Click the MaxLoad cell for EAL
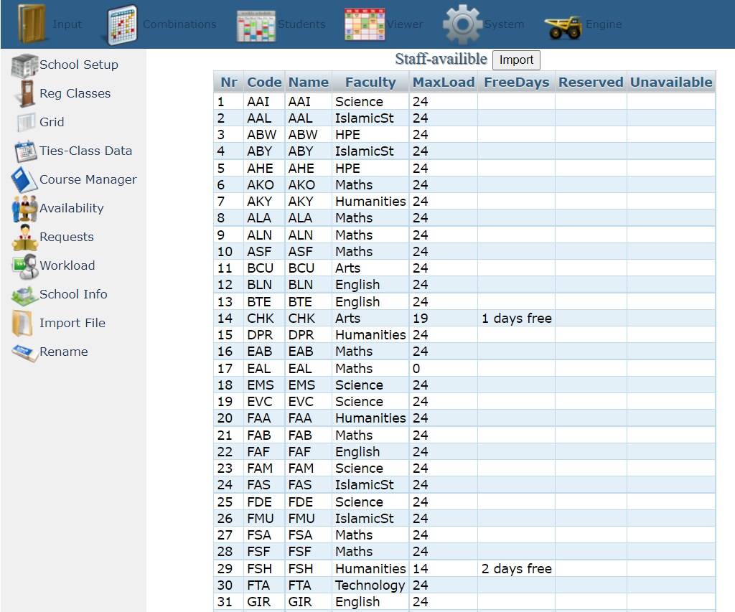 tap(443, 369)
